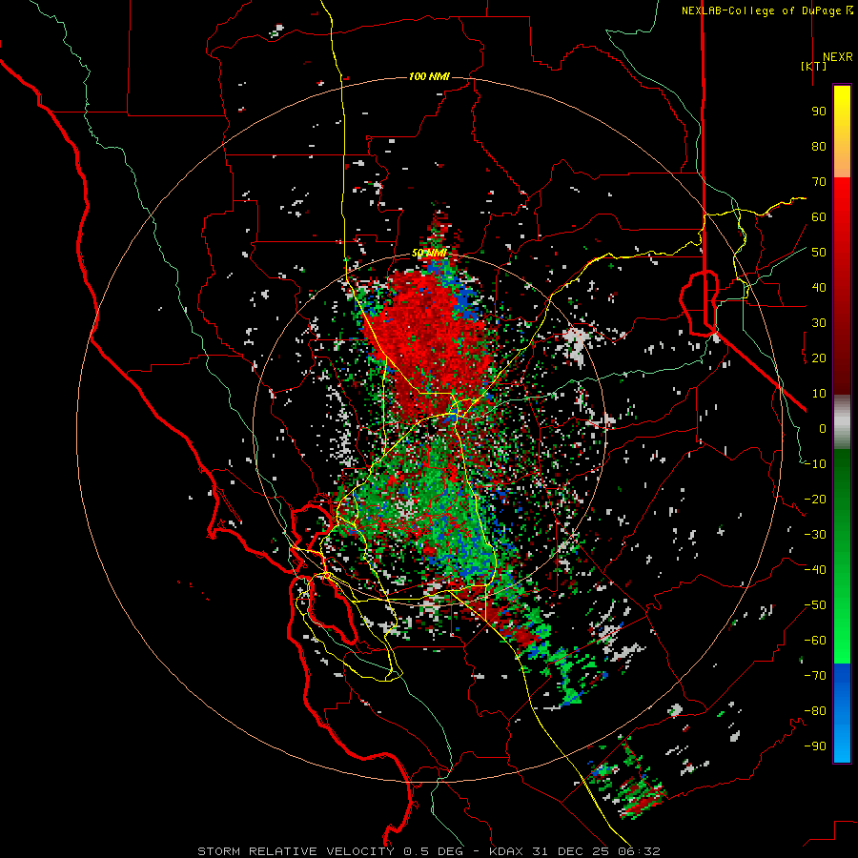This screenshot has width=858, height=858.
Task: Click the -60 value on the velocity scale
Action: [x=815, y=641]
